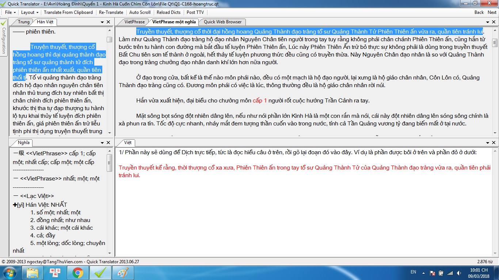Click the volume speaker tray icon

tap(458, 273)
